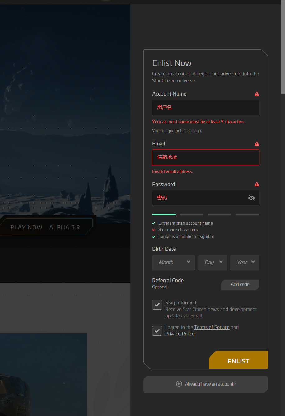
Task: Click 'Different than account name' requirement
Action: pyautogui.click(x=185, y=223)
